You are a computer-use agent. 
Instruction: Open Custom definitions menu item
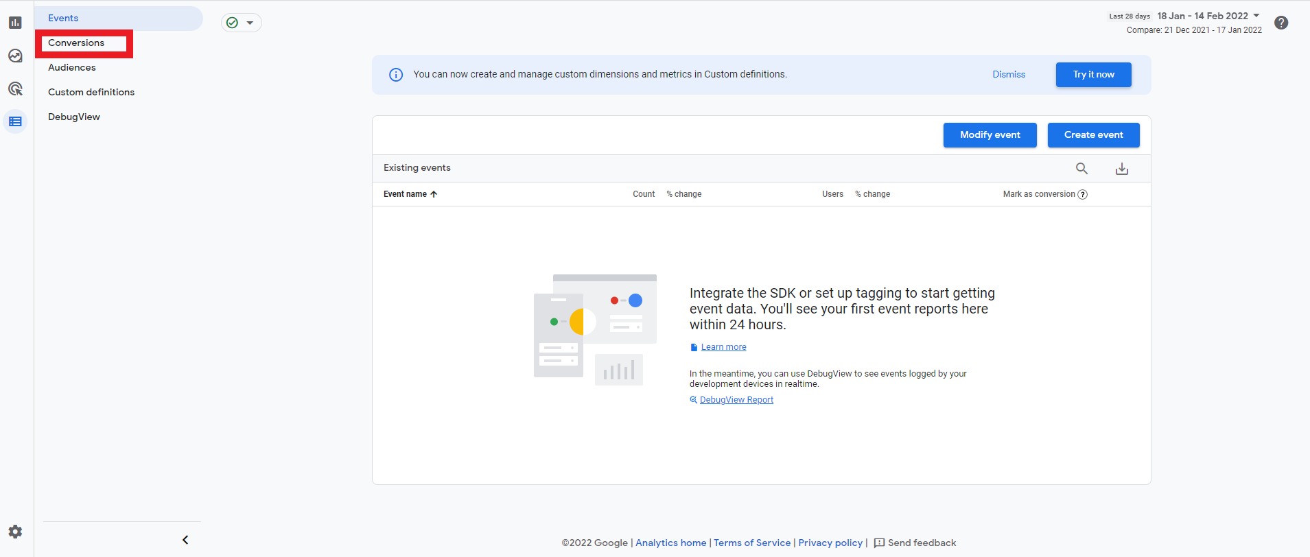(x=91, y=92)
